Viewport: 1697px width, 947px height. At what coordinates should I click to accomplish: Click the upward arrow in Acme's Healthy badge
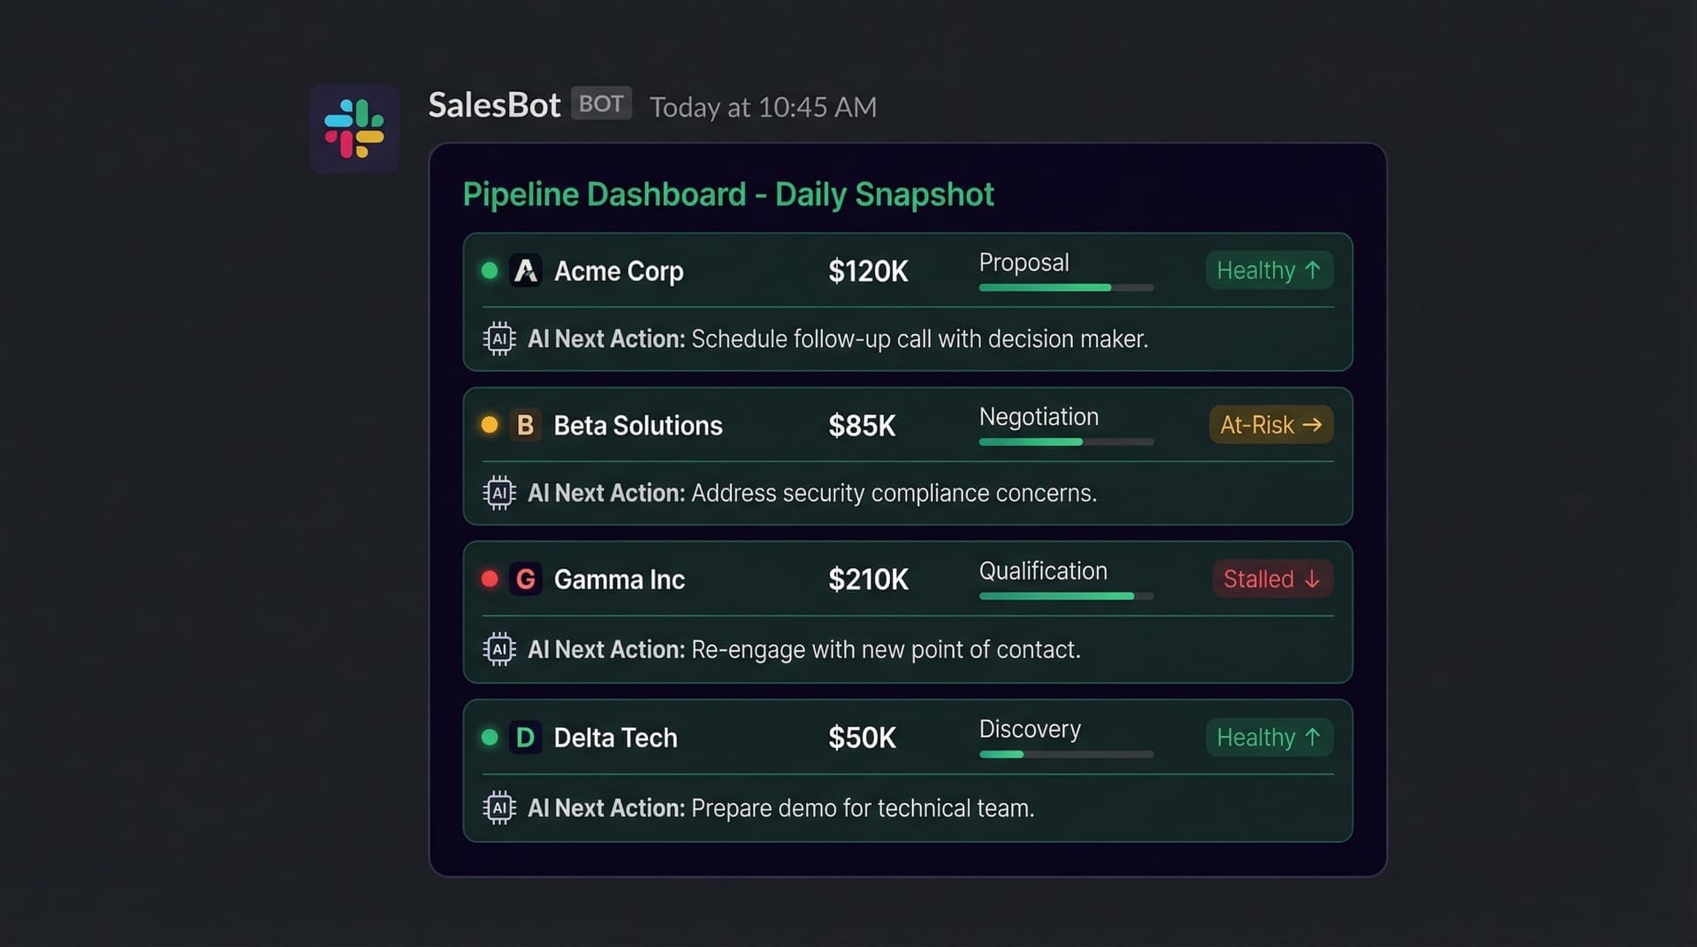(1314, 270)
